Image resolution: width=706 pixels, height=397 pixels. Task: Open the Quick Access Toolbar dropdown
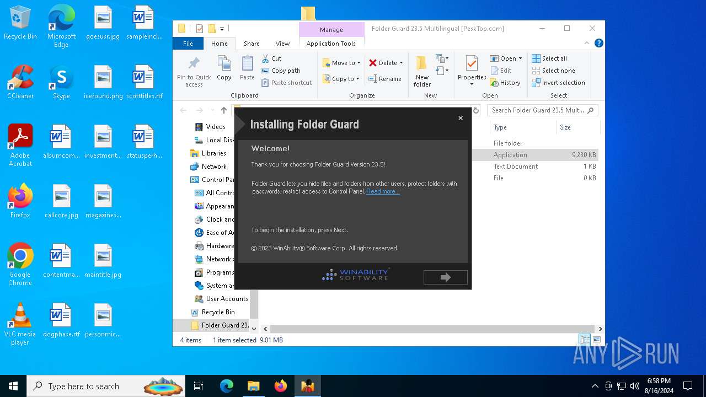[x=222, y=29]
